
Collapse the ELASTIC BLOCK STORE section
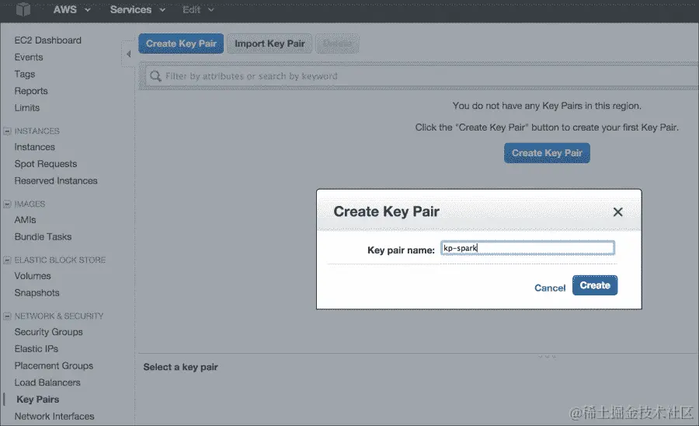tap(7, 260)
